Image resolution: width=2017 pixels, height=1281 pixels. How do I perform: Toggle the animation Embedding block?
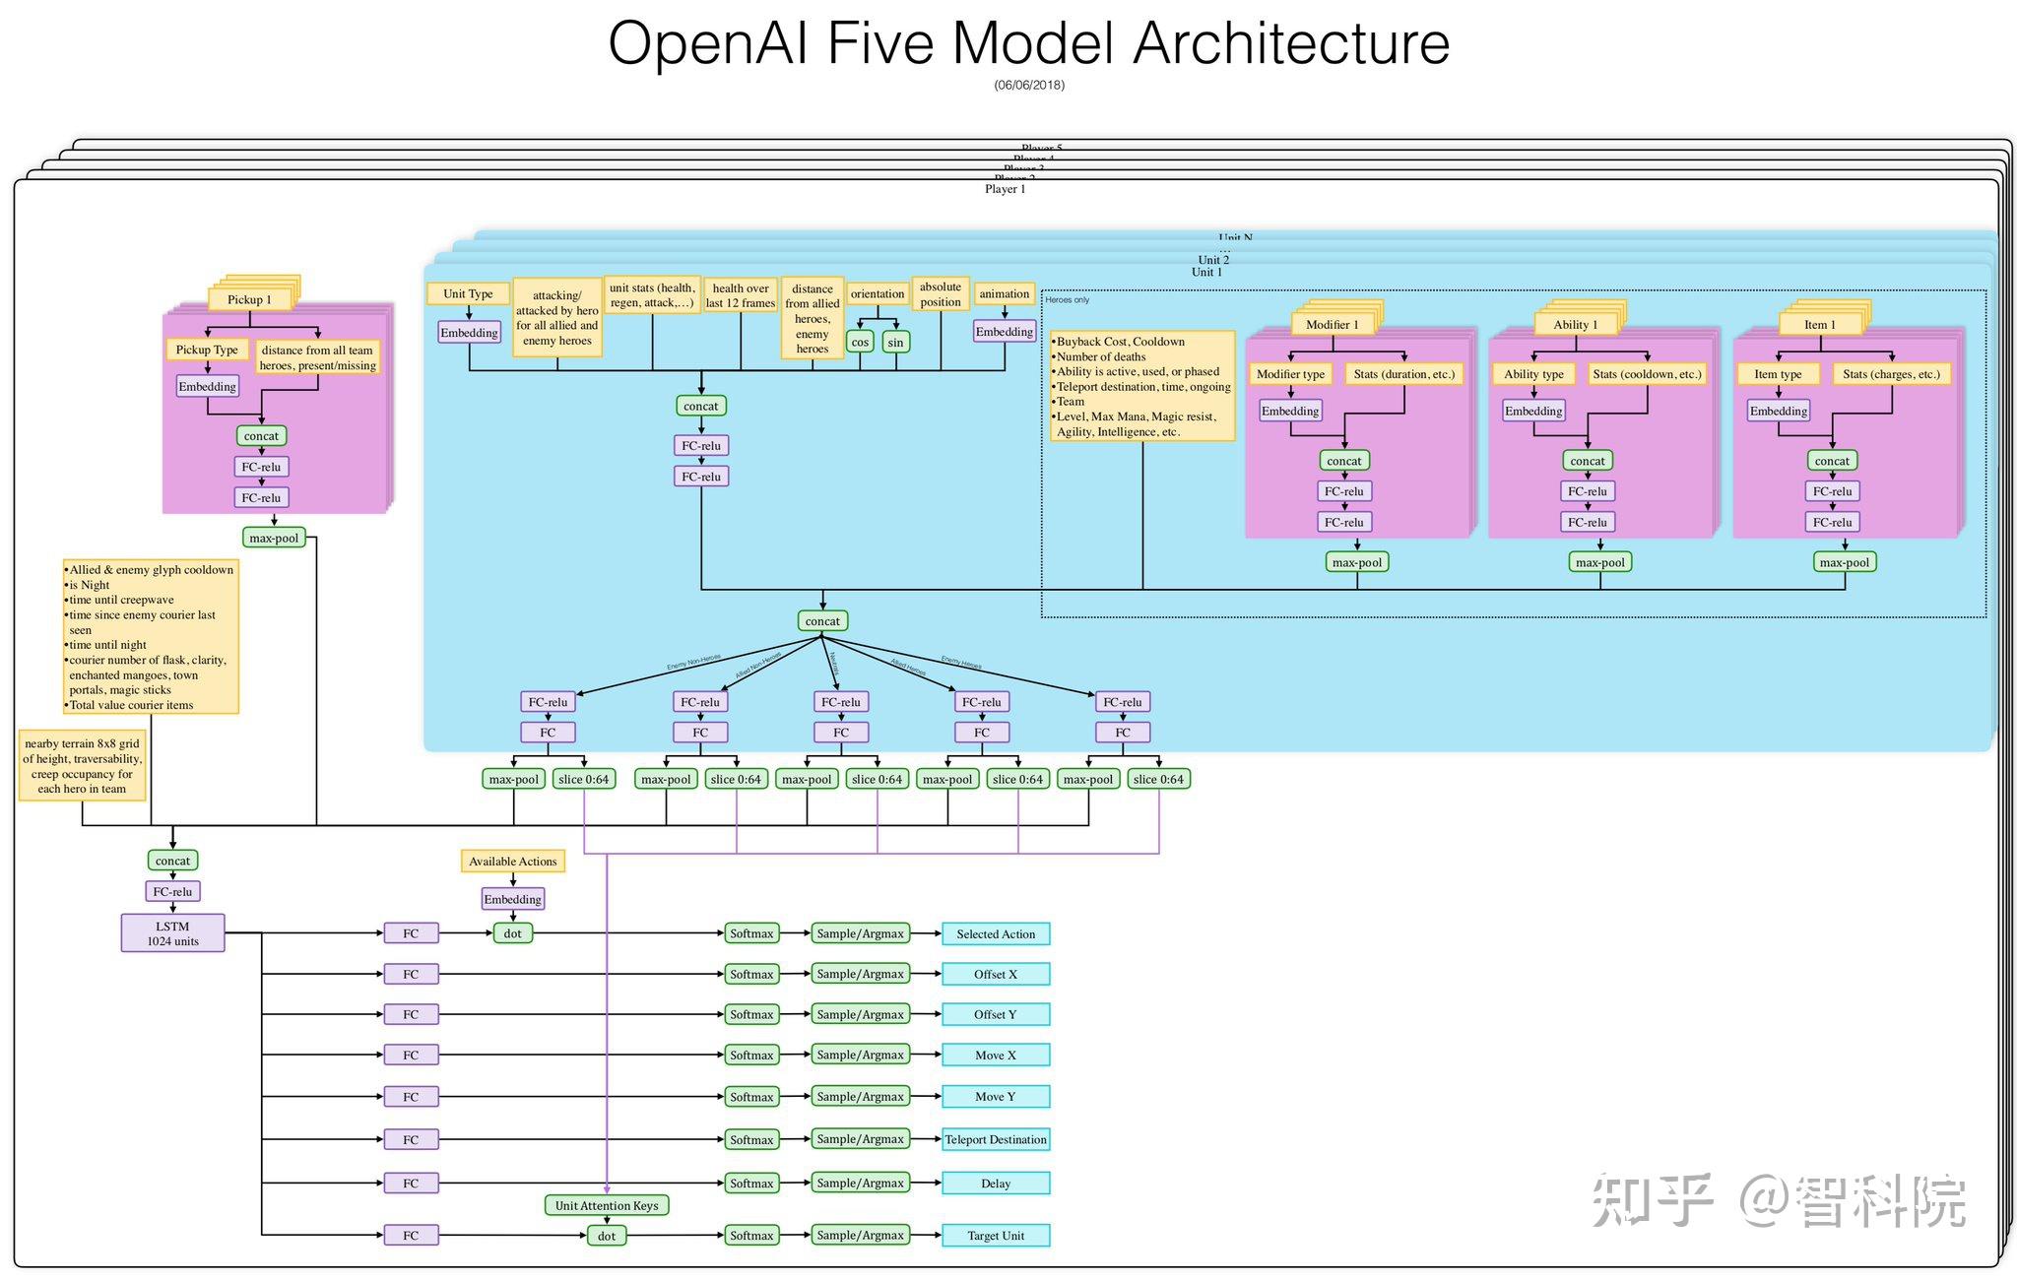1004,332
